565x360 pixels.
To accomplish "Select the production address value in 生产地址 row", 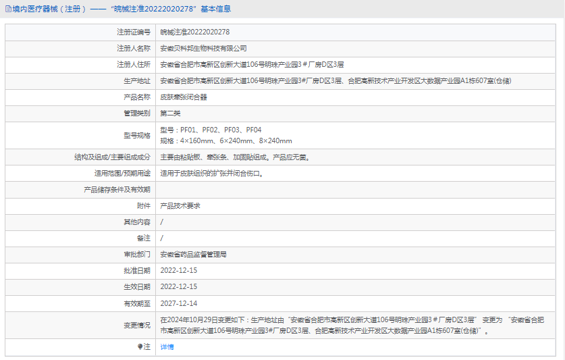I will [x=336, y=81].
